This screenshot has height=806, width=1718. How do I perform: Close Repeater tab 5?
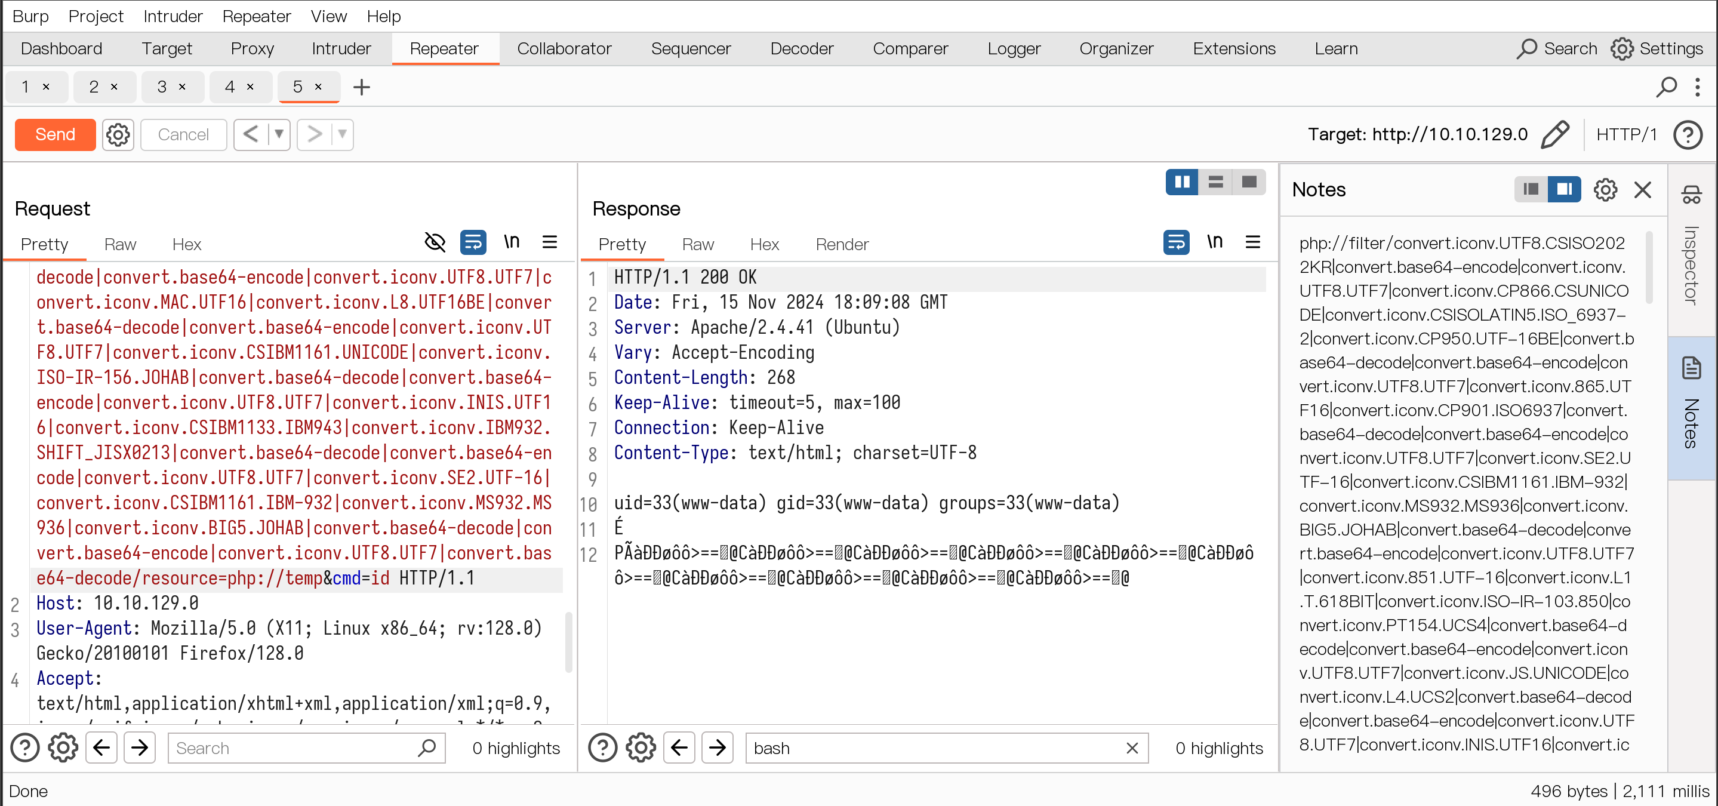pos(318,87)
